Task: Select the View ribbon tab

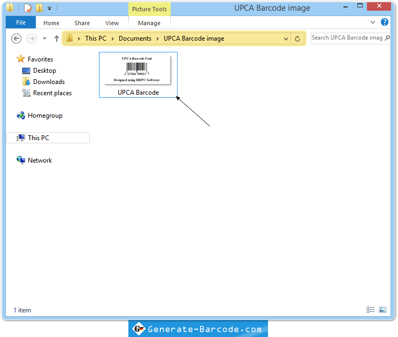Action: (x=112, y=23)
